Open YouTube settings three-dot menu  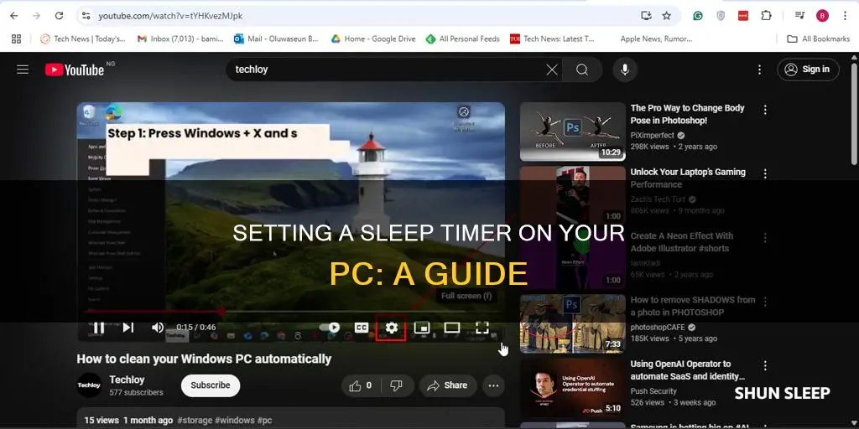pos(759,70)
